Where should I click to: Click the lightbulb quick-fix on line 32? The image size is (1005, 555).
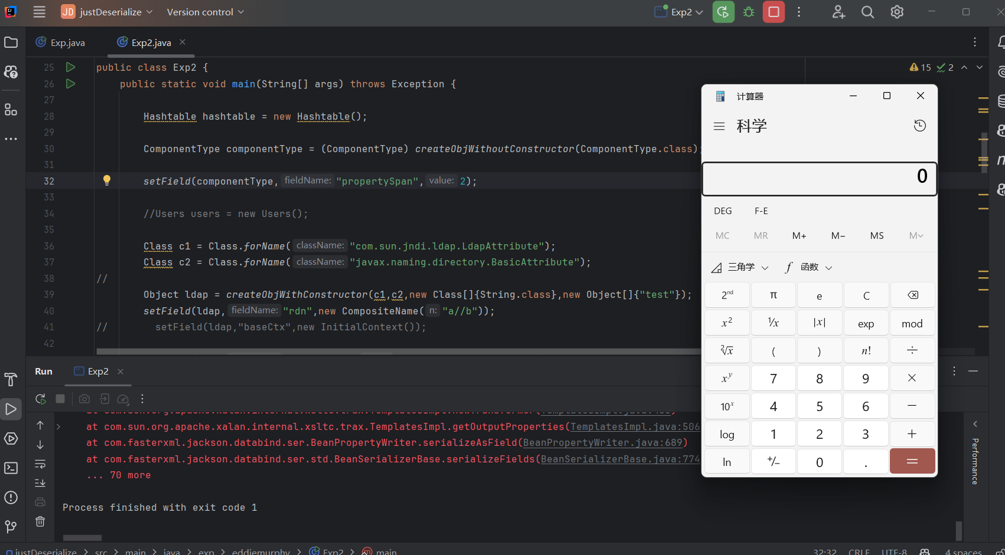click(x=107, y=180)
